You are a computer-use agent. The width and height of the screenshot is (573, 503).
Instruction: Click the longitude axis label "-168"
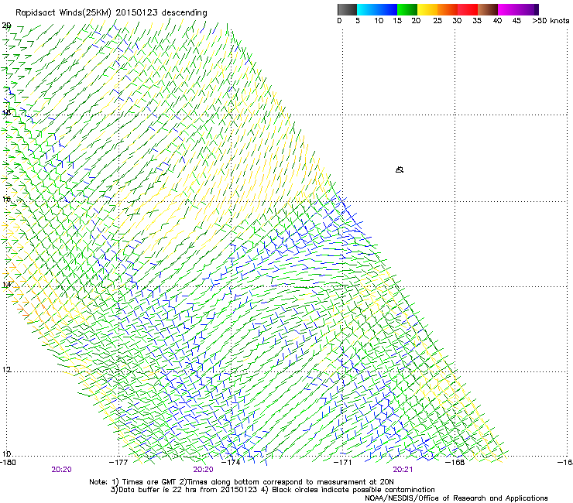(x=455, y=462)
